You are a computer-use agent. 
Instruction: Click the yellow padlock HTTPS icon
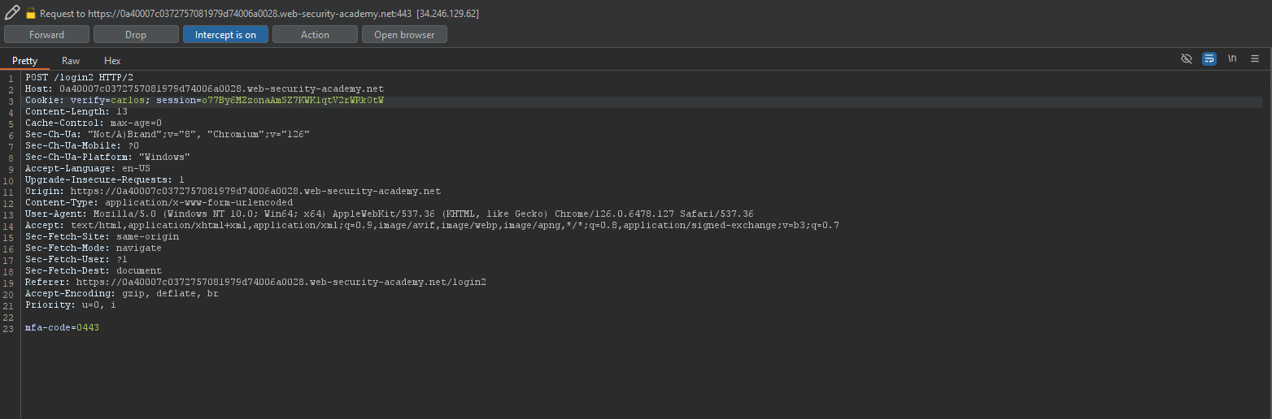pos(31,14)
